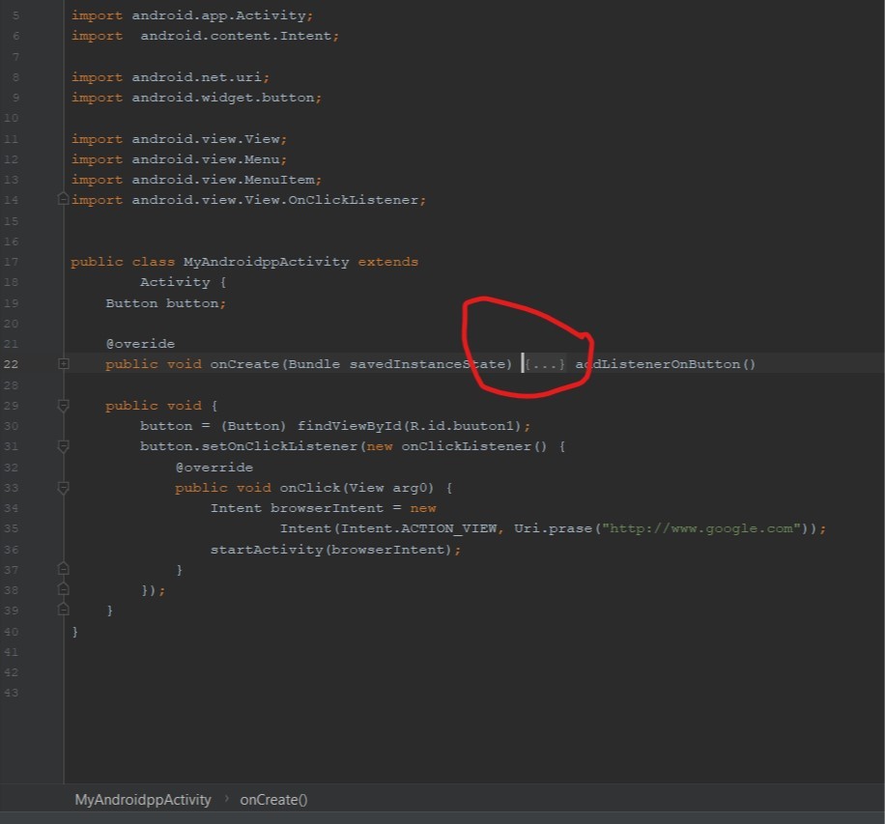
Task: Click 'Intent.ACTION_VIEW' constant
Action: (x=418, y=528)
